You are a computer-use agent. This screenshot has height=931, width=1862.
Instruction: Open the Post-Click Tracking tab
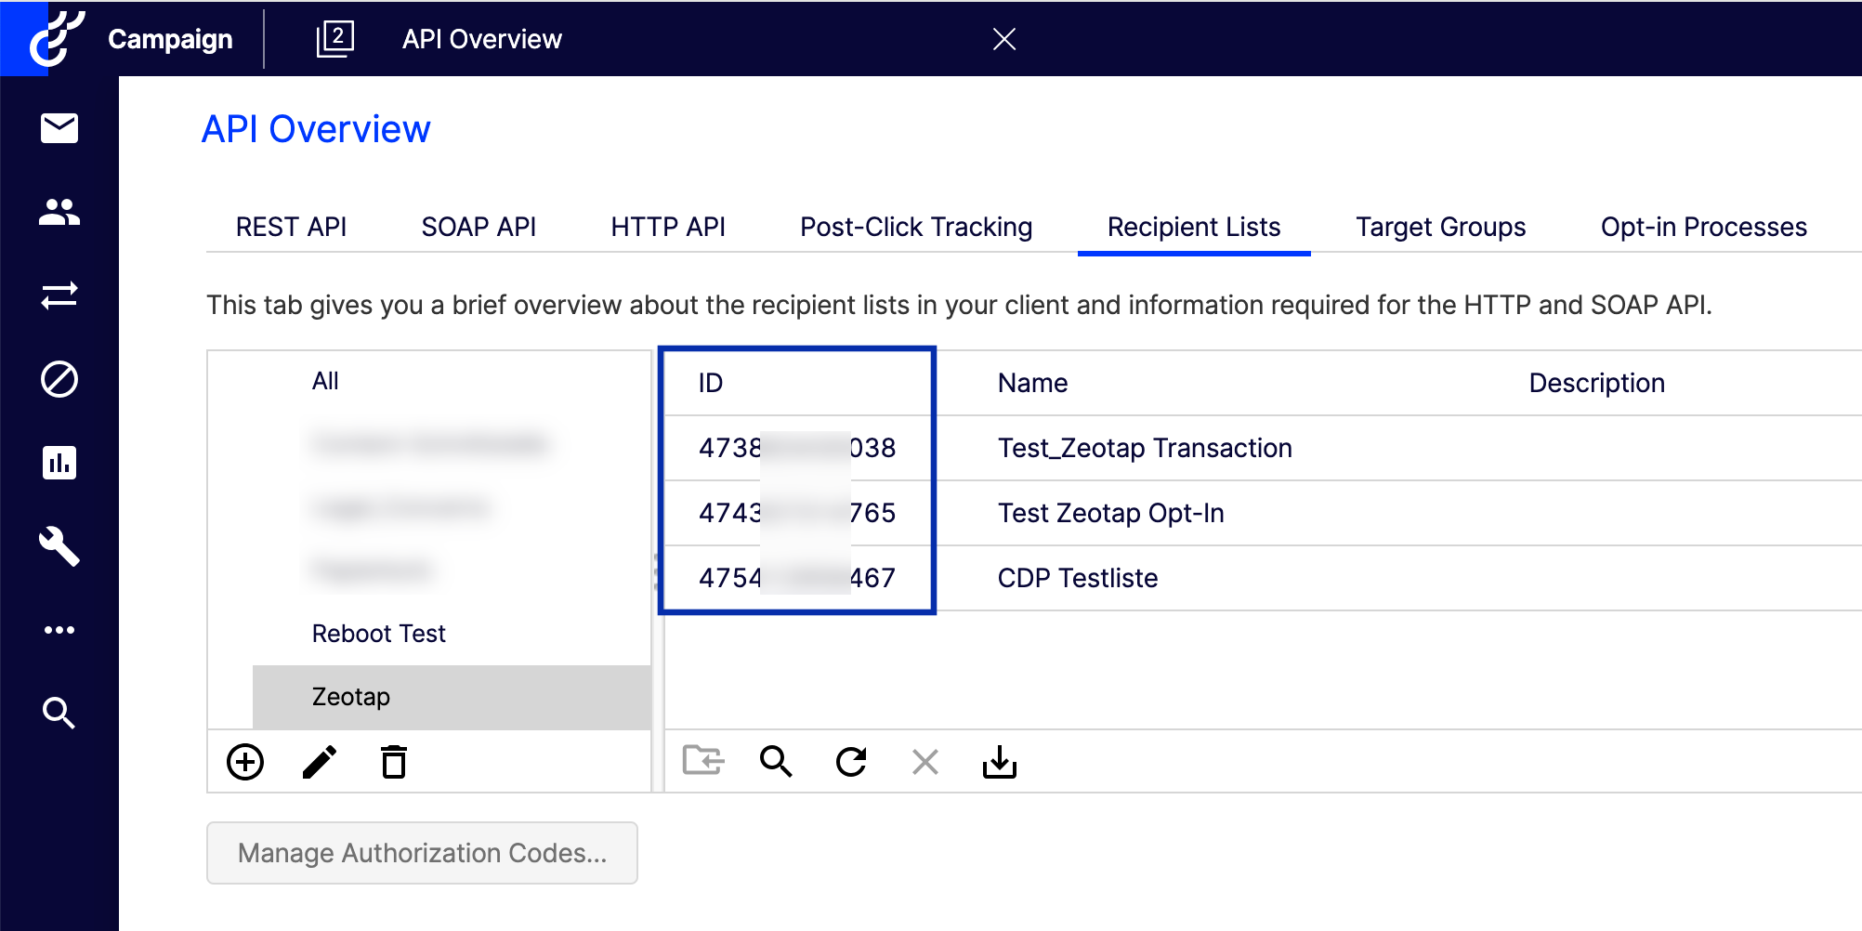click(916, 227)
